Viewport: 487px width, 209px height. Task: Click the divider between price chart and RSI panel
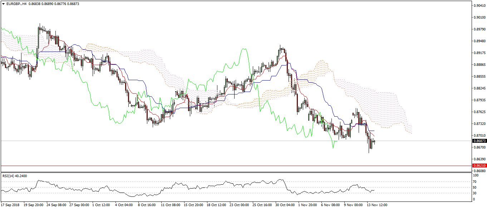[x=215, y=172]
